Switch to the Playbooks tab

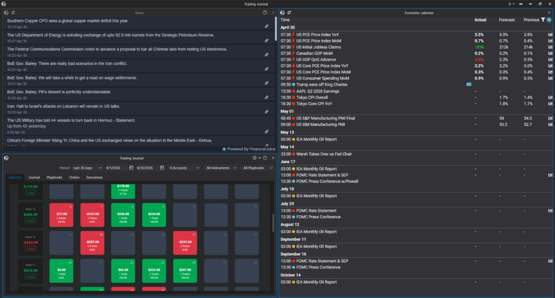pos(54,178)
